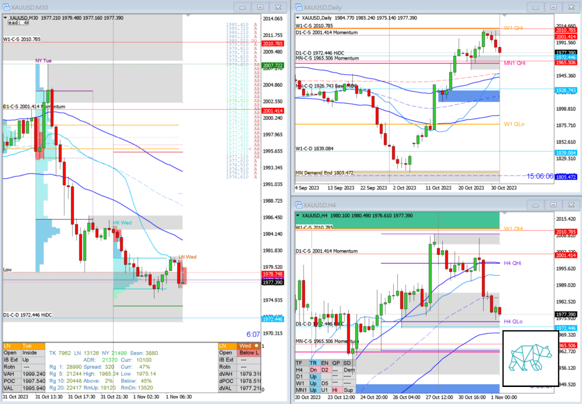
Task: Select the 'W1 QHi' label on Daily chart
Action: [x=513, y=28]
